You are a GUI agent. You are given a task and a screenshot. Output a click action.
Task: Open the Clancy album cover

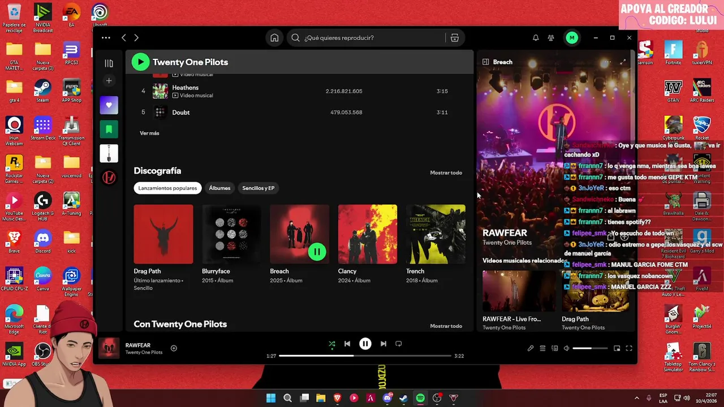tap(368, 234)
